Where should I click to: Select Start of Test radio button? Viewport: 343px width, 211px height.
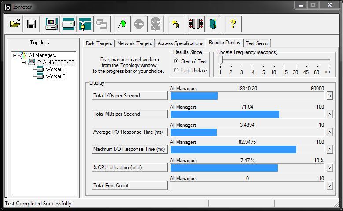coord(176,61)
